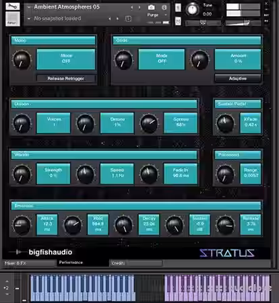Click the Mono mode knob

click(x=22, y=60)
